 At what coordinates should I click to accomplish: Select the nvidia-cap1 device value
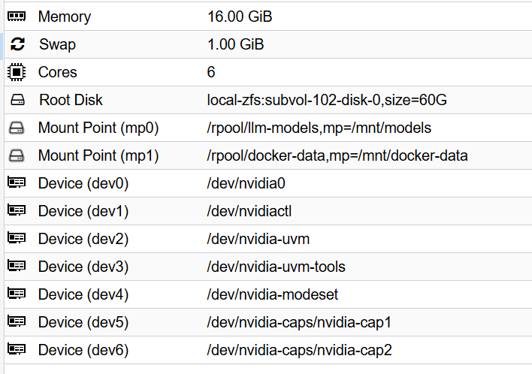pos(299,322)
